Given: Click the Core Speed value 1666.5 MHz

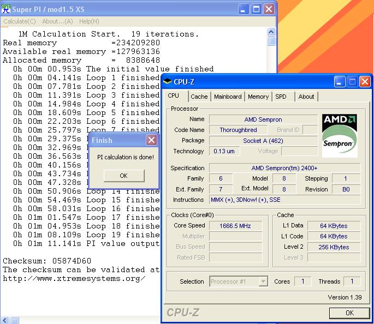Looking at the screenshot, I should point(235,226).
